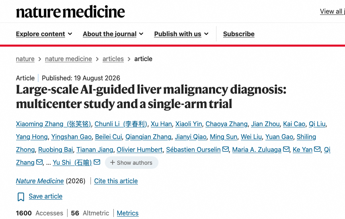The image size is (345, 219).
Task: Click the envelope icon after Qi Zhang
Action: tap(39, 162)
